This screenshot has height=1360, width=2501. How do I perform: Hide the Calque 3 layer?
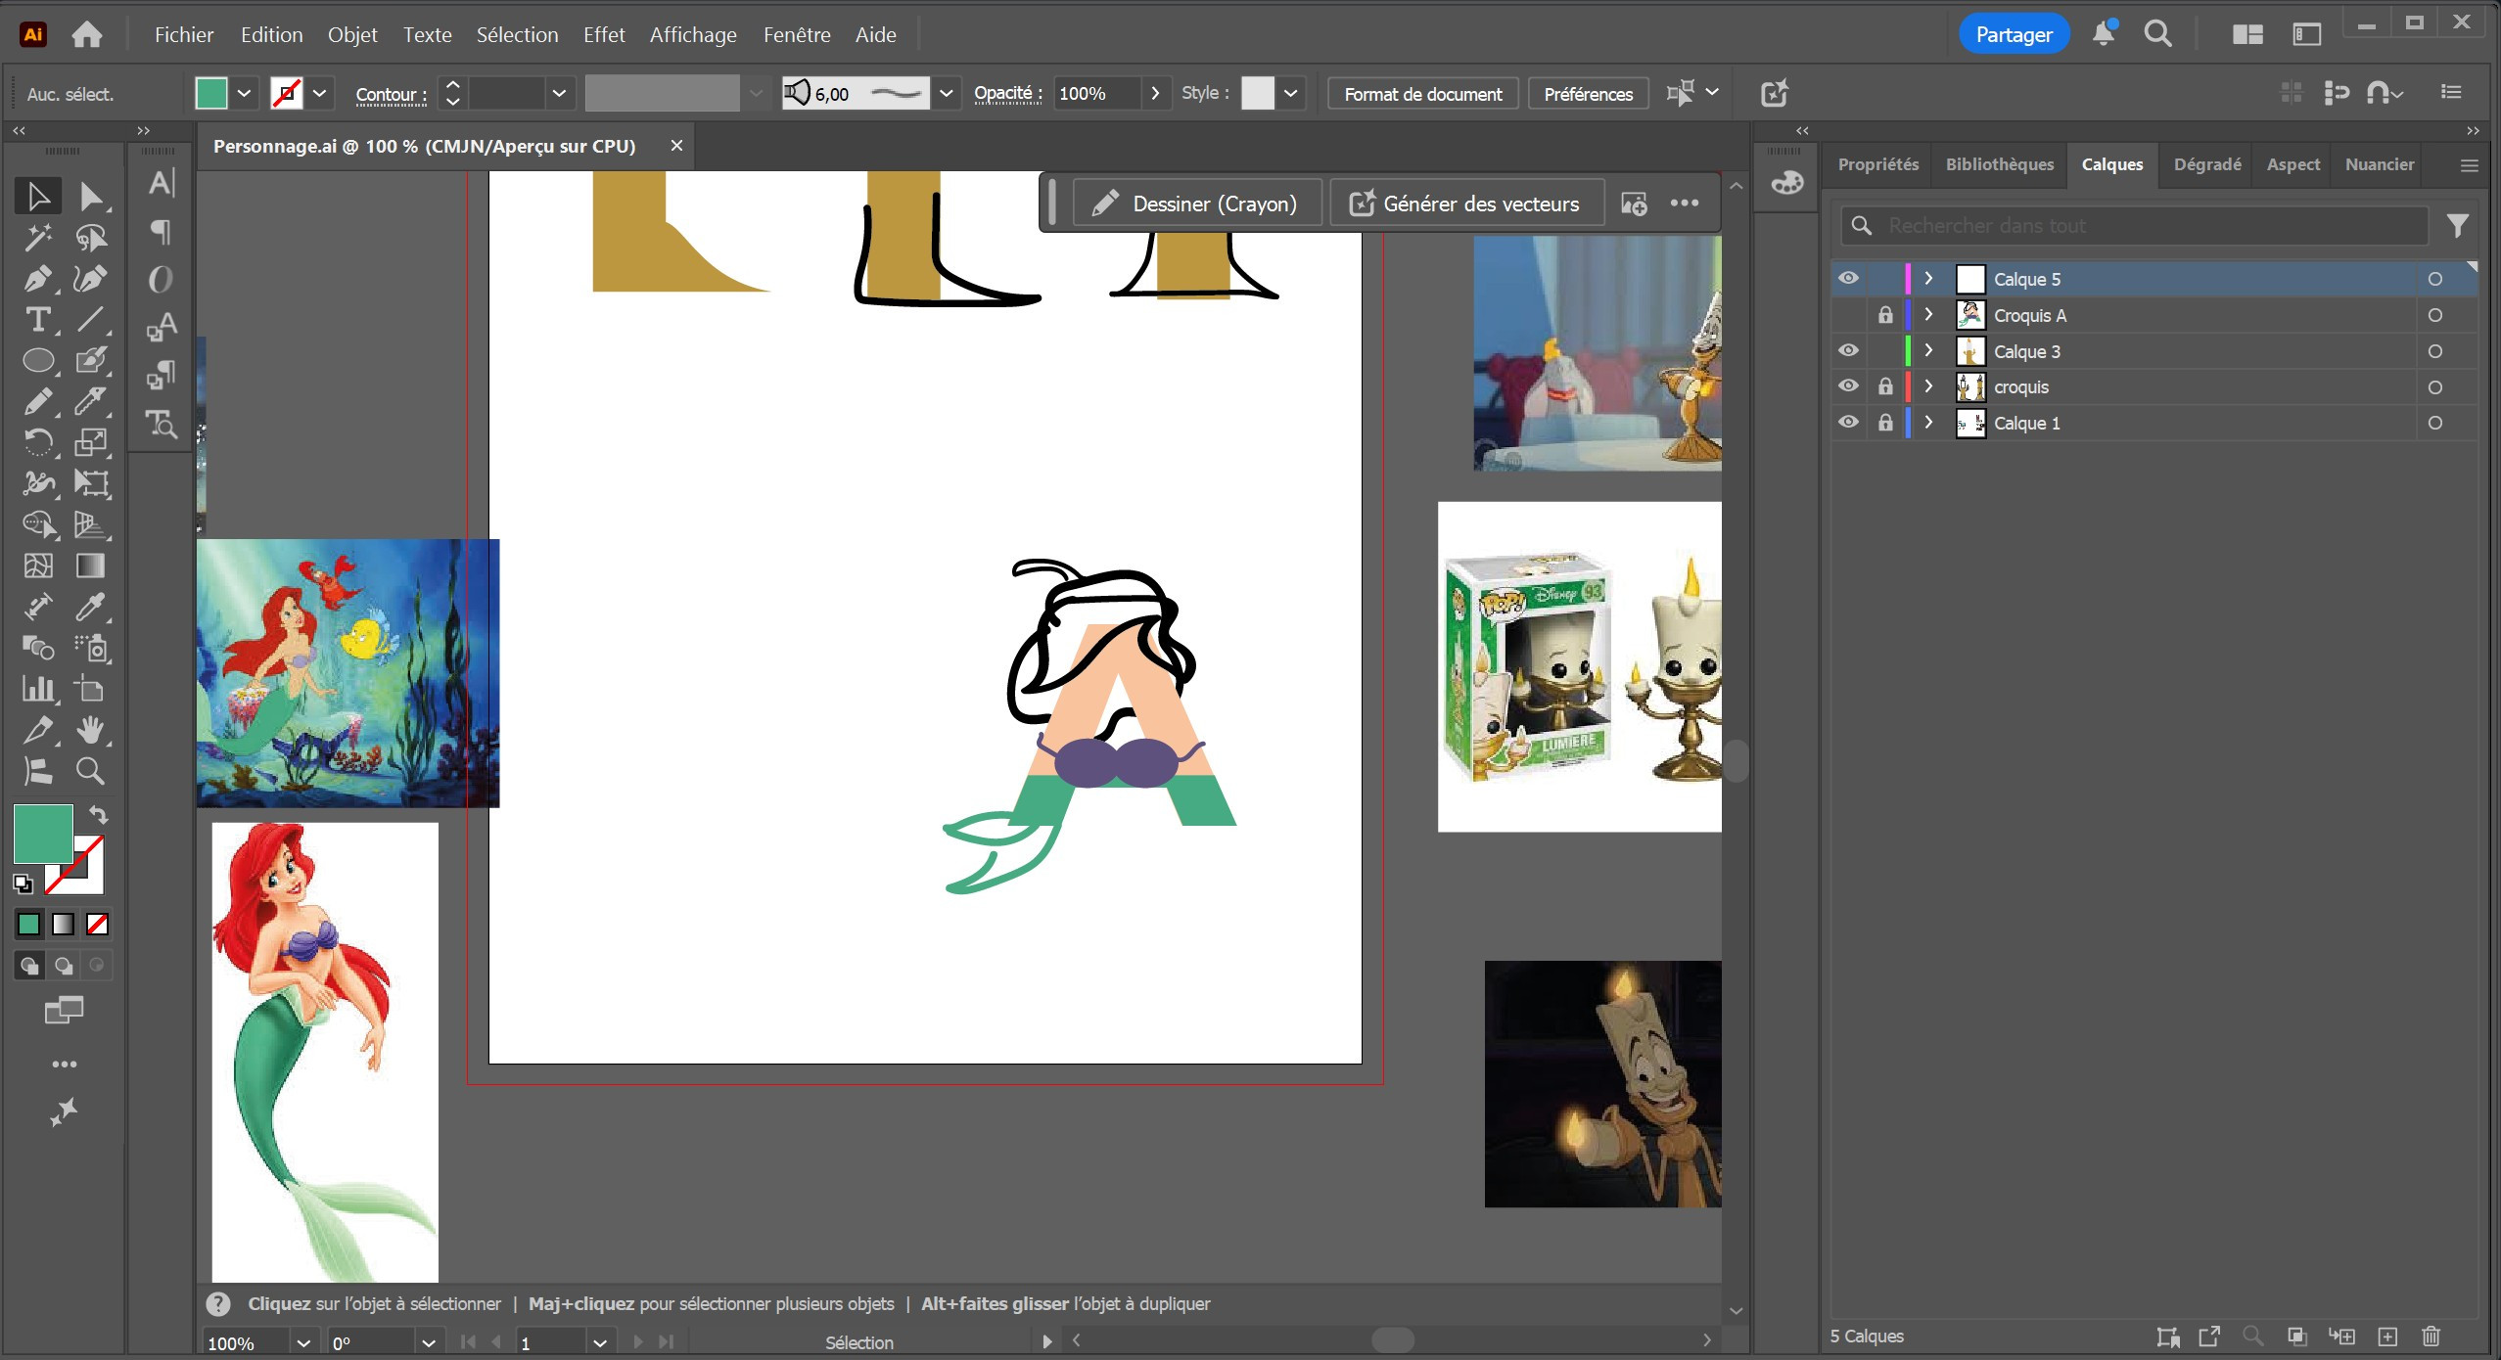[x=1847, y=351]
